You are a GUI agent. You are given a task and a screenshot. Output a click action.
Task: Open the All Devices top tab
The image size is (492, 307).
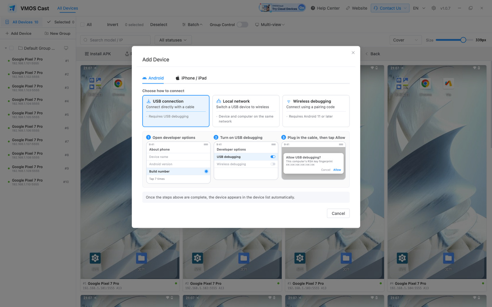pyautogui.click(x=68, y=8)
